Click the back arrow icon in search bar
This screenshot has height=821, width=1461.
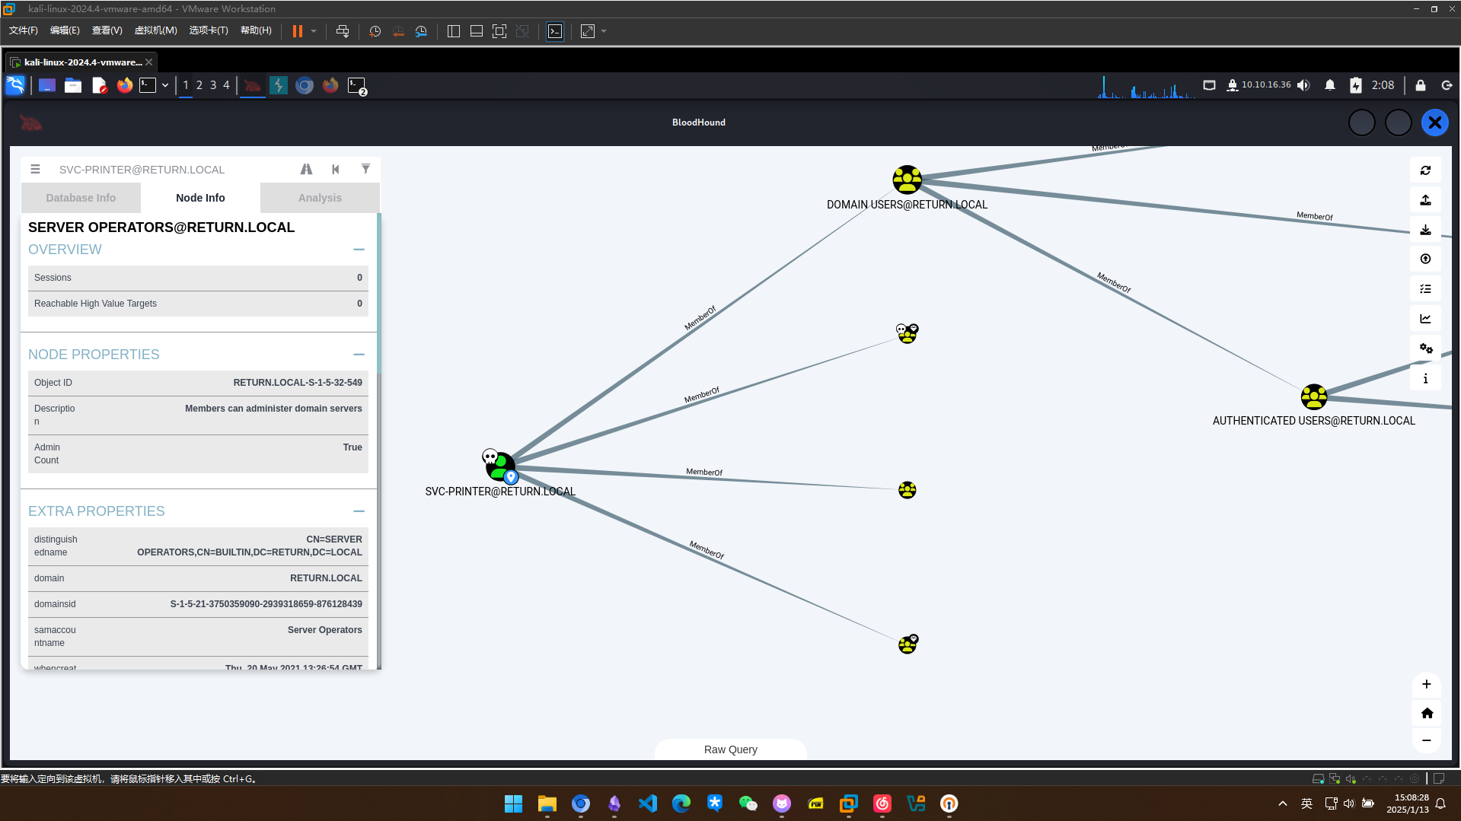point(336,169)
